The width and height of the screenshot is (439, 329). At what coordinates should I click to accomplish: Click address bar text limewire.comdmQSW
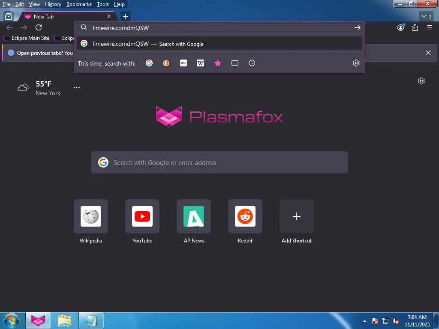pos(120,28)
